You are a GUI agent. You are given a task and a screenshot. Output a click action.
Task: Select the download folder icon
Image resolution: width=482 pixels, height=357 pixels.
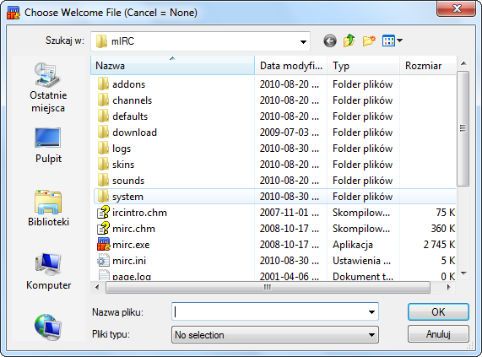pyautogui.click(x=103, y=133)
